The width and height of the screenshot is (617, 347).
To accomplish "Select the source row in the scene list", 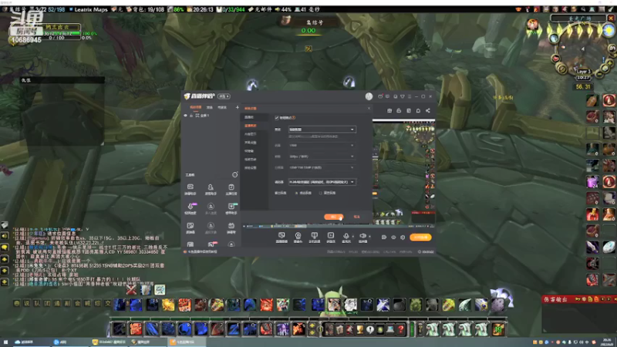I will pyautogui.click(x=211, y=116).
